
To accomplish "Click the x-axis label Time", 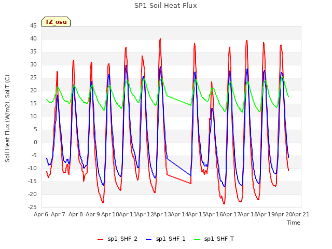I will pyautogui.click(x=294, y=223).
